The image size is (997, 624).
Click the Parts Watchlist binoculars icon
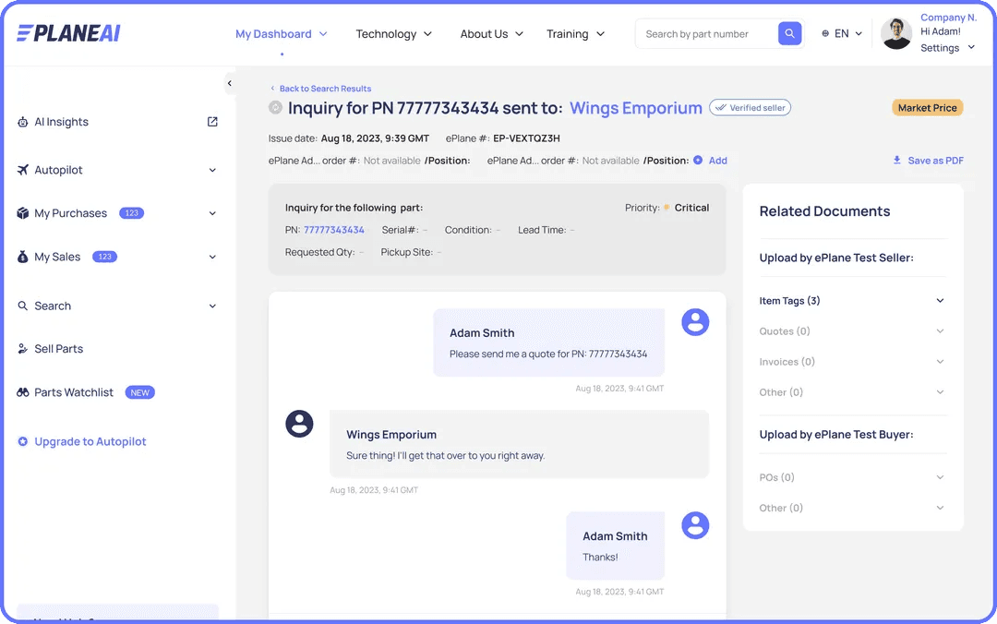click(x=23, y=392)
